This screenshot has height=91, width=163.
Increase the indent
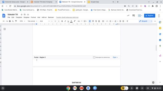click(x=123, y=21)
